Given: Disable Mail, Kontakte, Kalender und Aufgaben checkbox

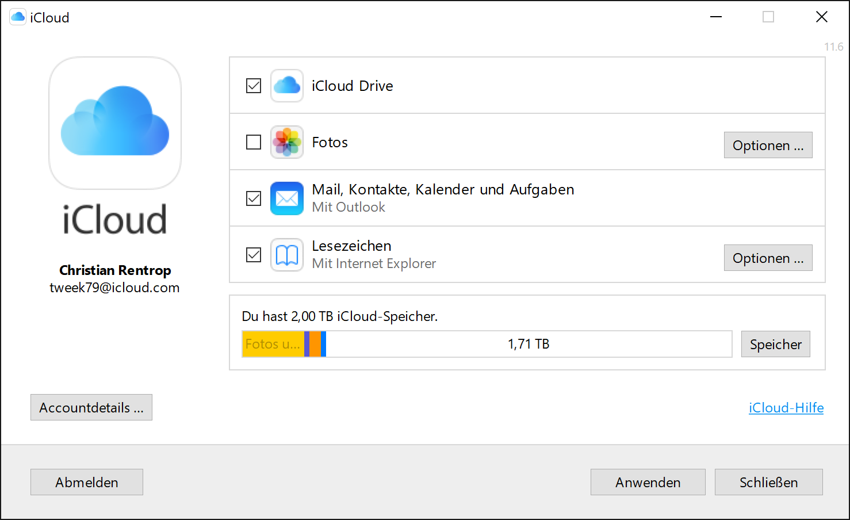Looking at the screenshot, I should coord(254,198).
